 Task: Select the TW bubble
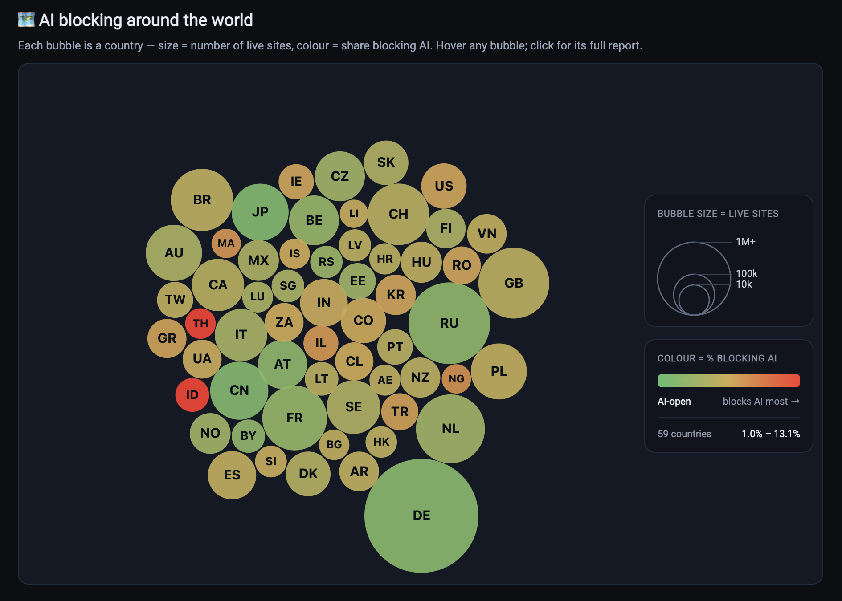[x=175, y=300]
